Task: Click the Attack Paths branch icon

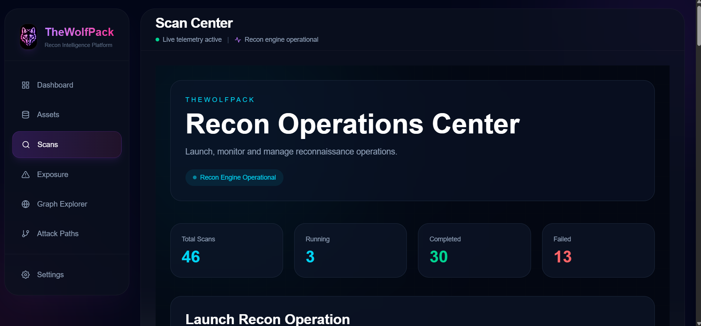Action: [25, 234]
